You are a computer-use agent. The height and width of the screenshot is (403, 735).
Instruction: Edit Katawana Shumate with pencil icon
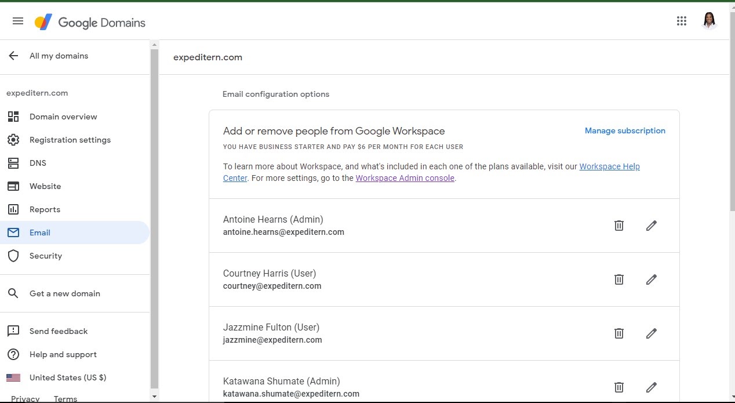point(652,387)
